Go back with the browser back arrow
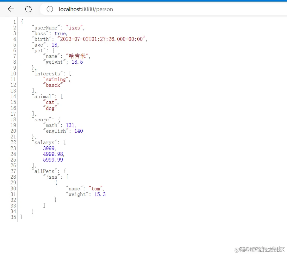The height and width of the screenshot is (255, 287). (x=11, y=9)
